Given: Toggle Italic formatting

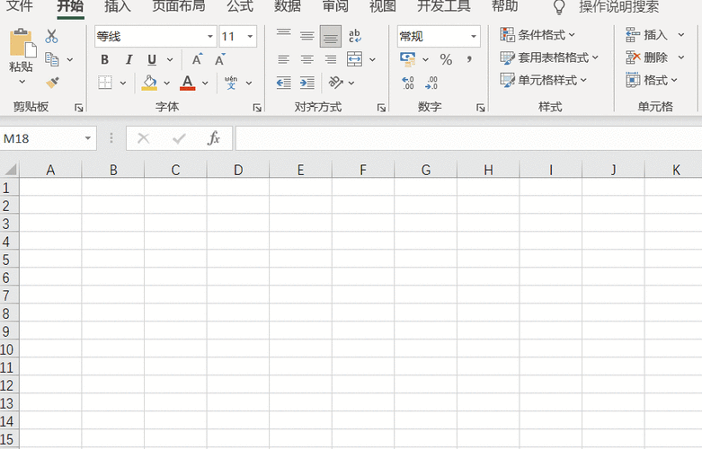Looking at the screenshot, I should (129, 59).
